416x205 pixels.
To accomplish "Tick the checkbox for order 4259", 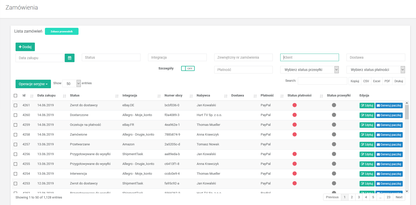I will pos(16,125).
